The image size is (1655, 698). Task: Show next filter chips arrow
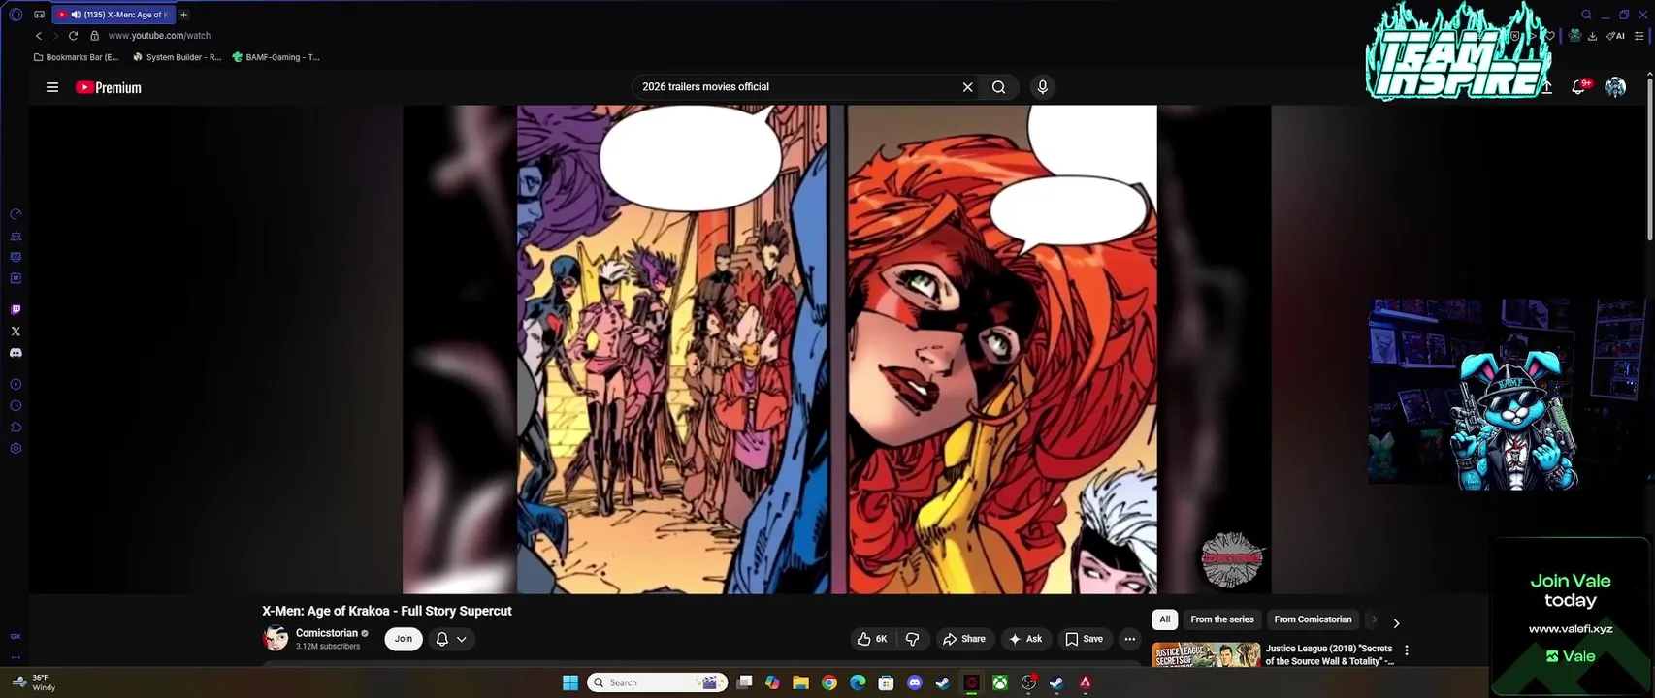coord(1396,623)
